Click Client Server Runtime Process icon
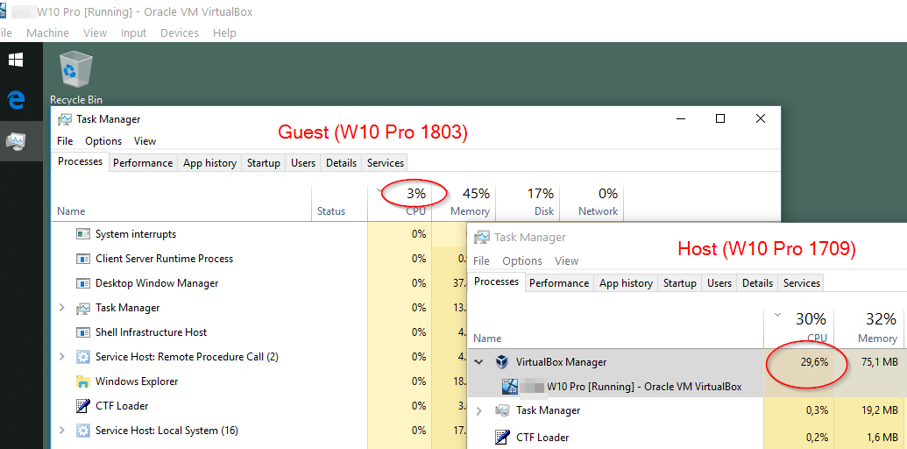This screenshot has height=449, width=907. 83,259
